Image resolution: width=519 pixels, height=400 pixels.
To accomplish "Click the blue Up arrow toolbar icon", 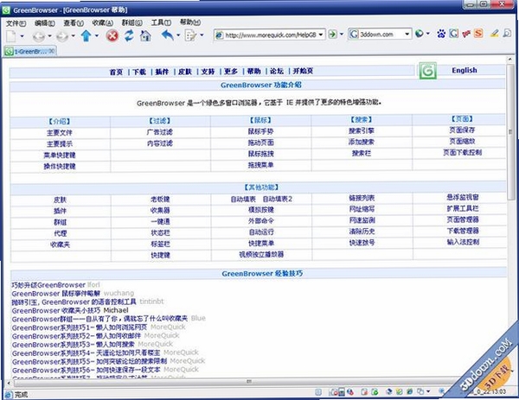I will tap(86, 35).
